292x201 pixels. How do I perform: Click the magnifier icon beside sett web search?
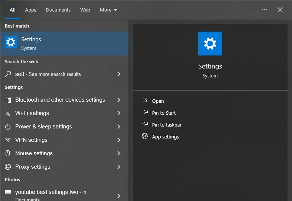pyautogui.click(x=8, y=74)
